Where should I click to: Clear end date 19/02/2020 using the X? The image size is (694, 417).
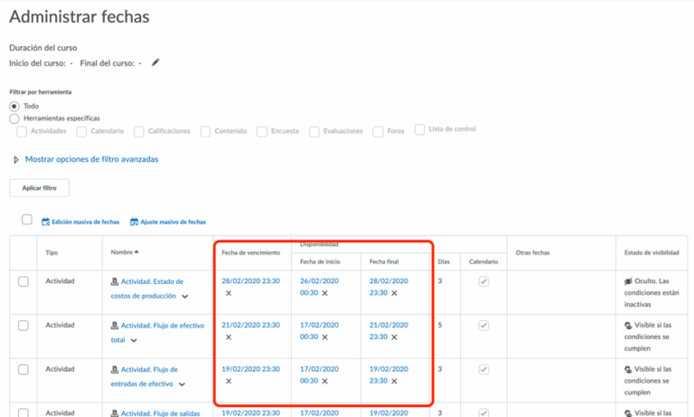click(394, 381)
